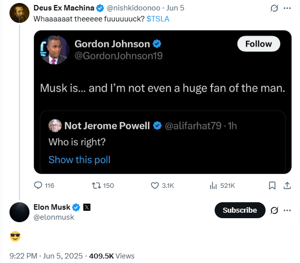
Task: Click the @elonmusk handle
Action: click(x=53, y=217)
